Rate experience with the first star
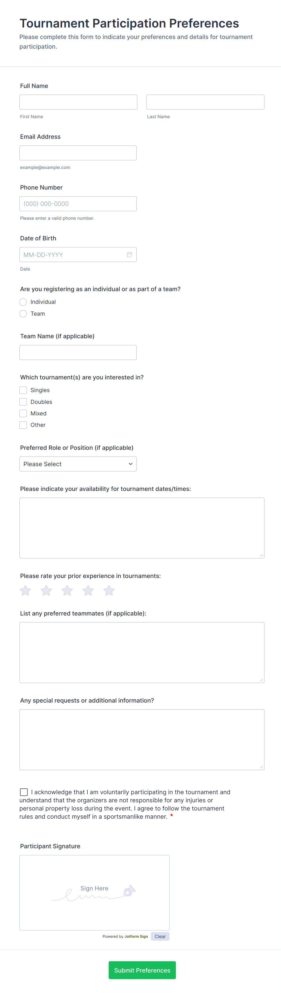 pyautogui.click(x=25, y=590)
